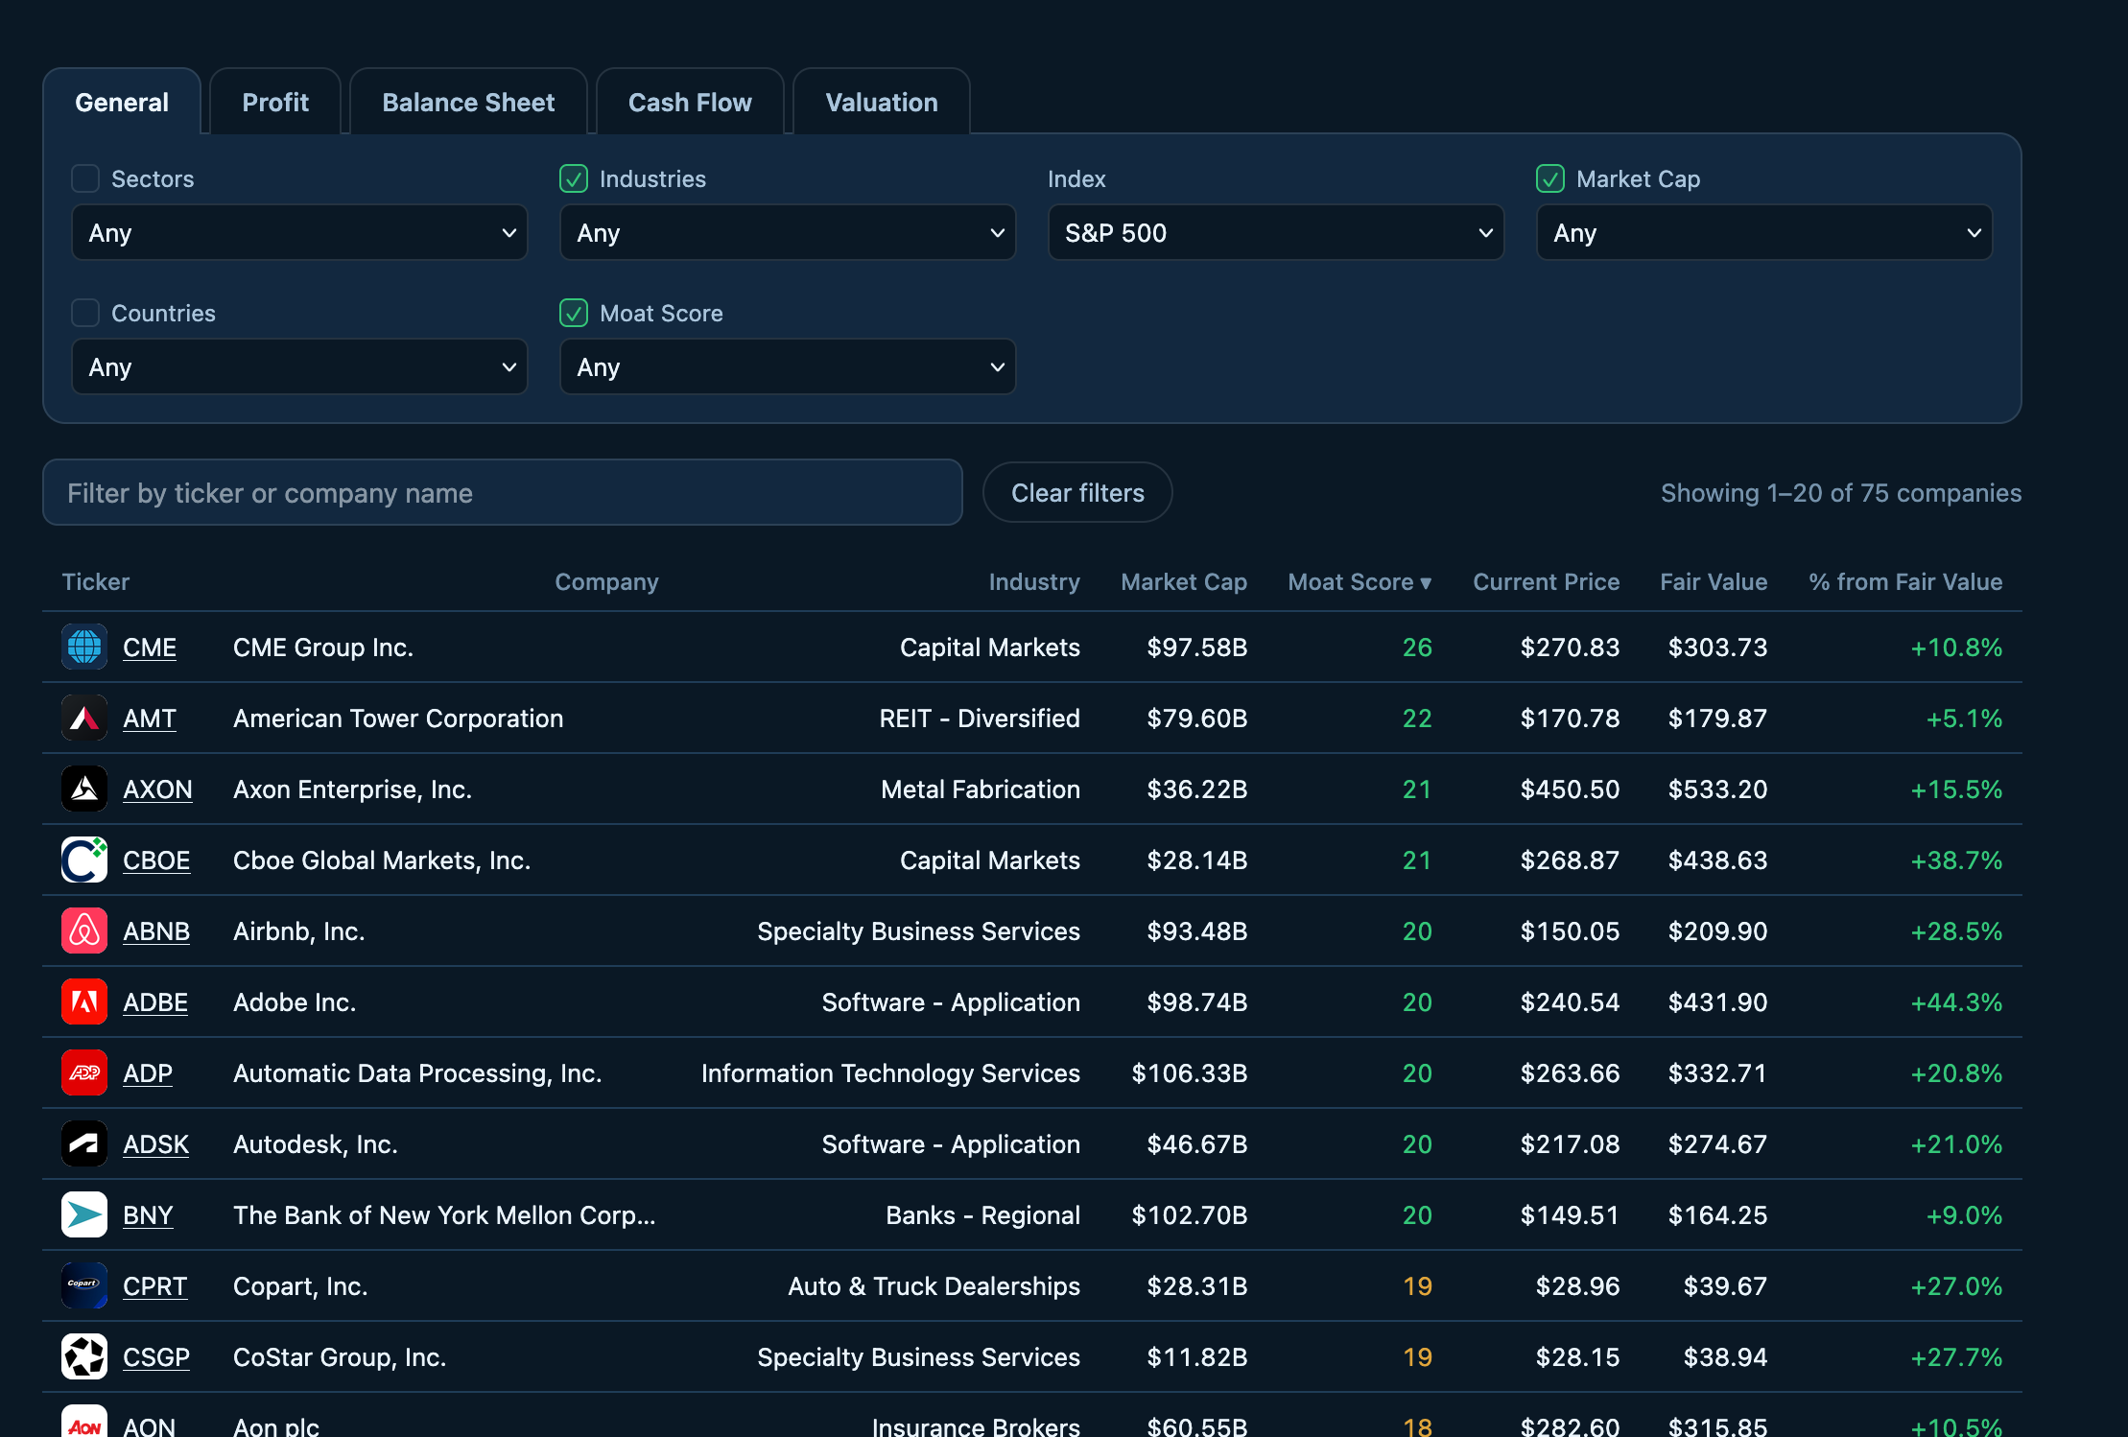The height and width of the screenshot is (1437, 2128).
Task: Uncheck the Moat Score checkbox
Action: (x=574, y=313)
